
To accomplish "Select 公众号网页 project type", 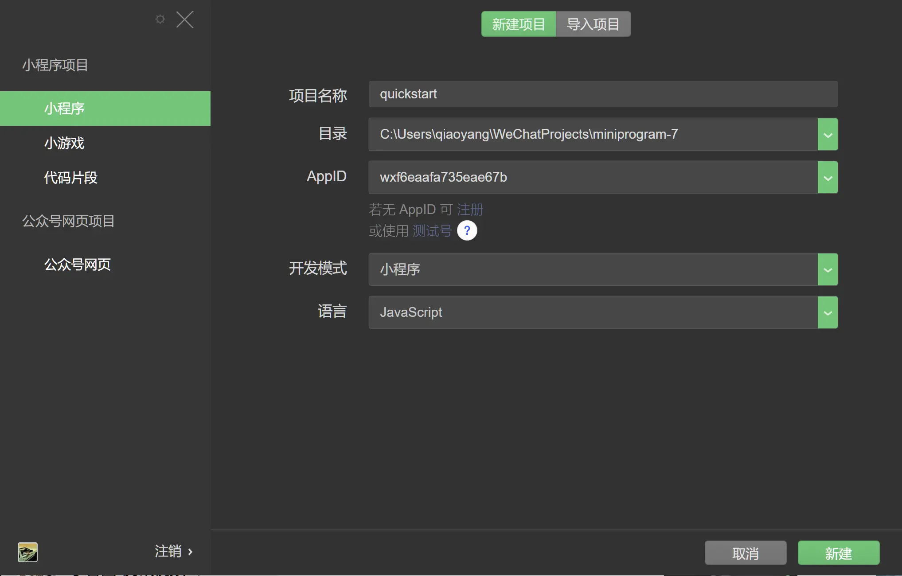I will point(78,265).
